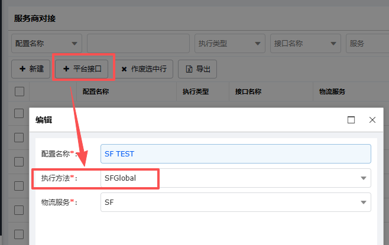The image size is (389, 245).
Task: Close the 编辑 dialog
Action: 372,119
